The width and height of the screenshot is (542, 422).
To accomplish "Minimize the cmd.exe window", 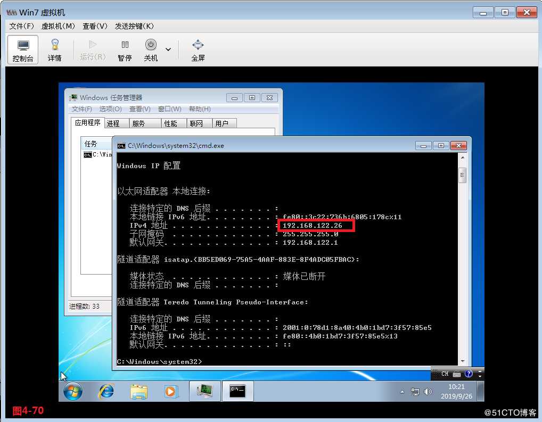I will click(423, 145).
